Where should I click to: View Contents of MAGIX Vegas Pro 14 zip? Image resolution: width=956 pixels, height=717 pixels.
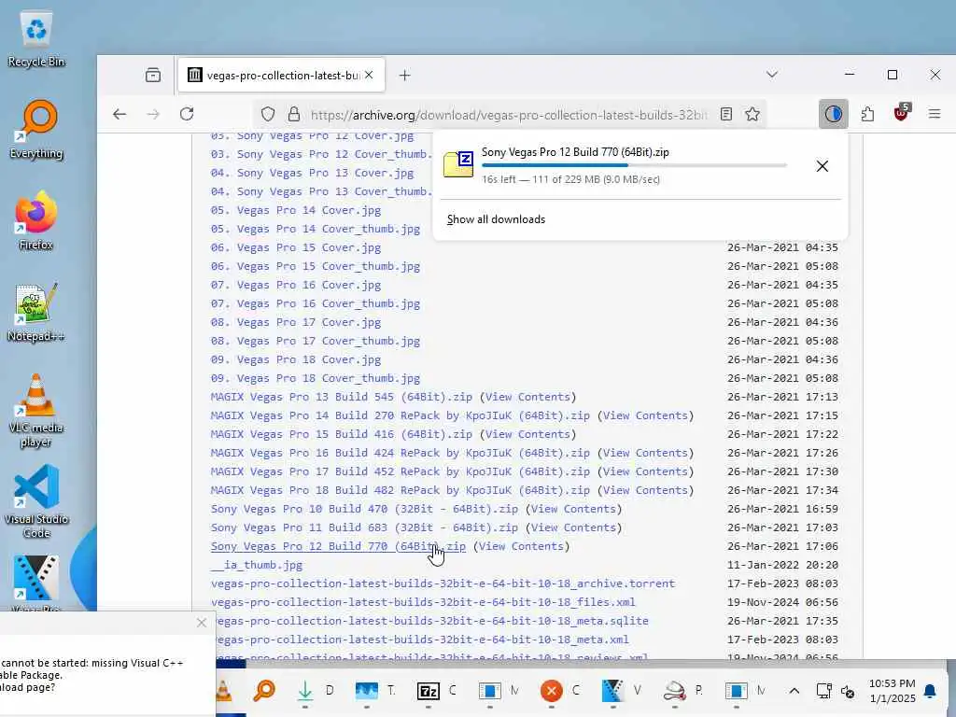[645, 415]
